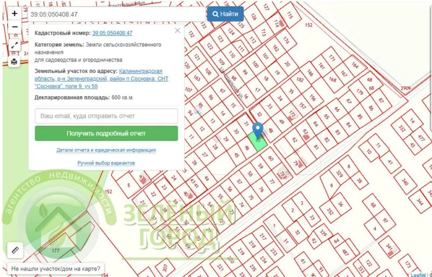The image size is (432, 277).
Task: Select parcel labeled 177 on map
Action: [56, 251]
